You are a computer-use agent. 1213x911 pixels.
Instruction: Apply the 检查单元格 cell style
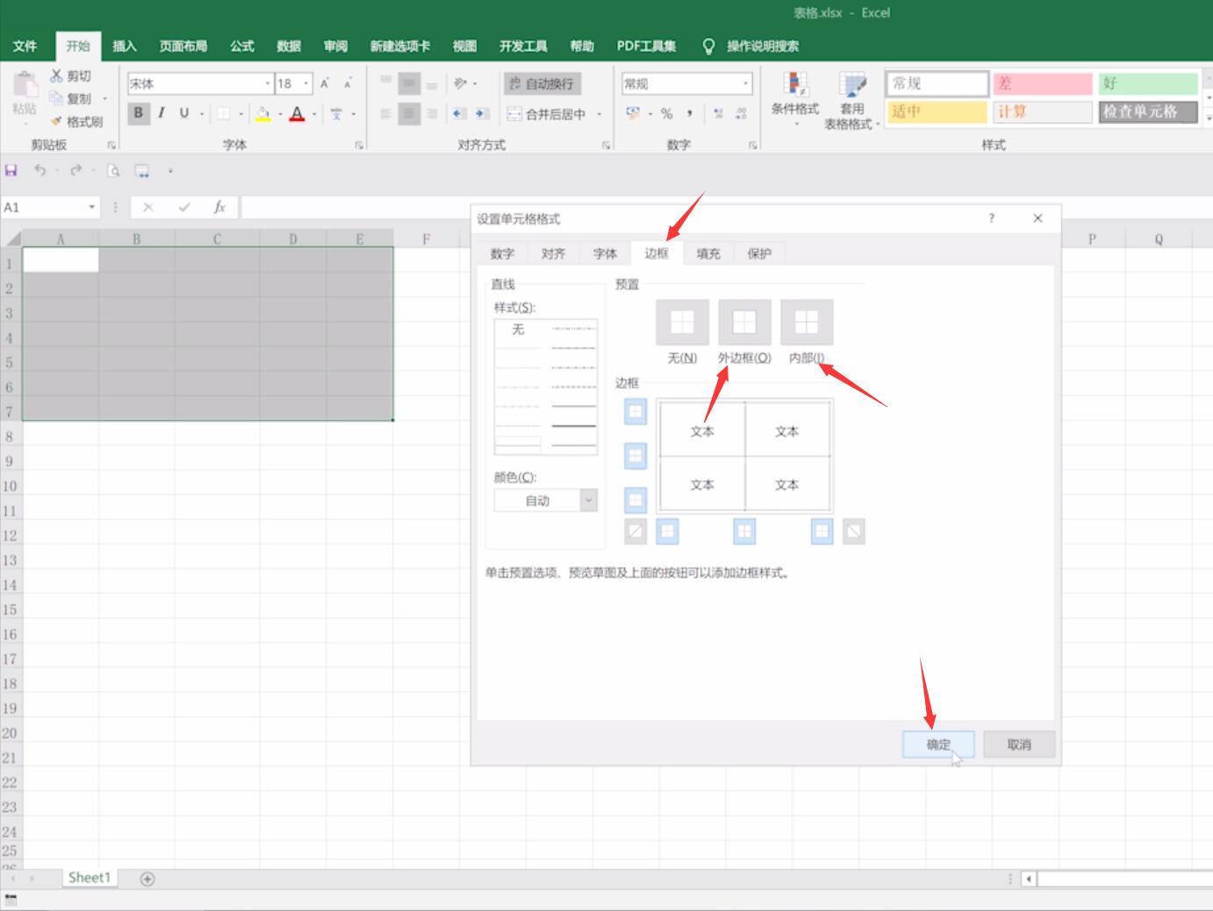tap(1148, 111)
